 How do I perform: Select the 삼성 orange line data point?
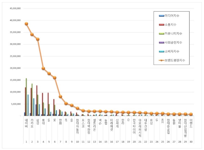[38, 39]
